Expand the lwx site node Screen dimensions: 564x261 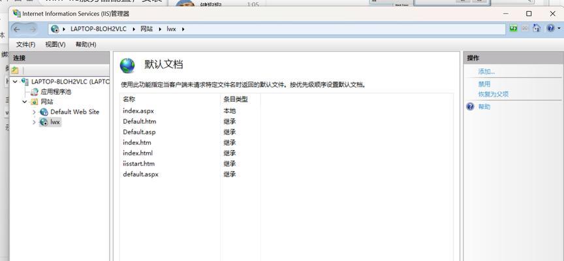coord(34,122)
